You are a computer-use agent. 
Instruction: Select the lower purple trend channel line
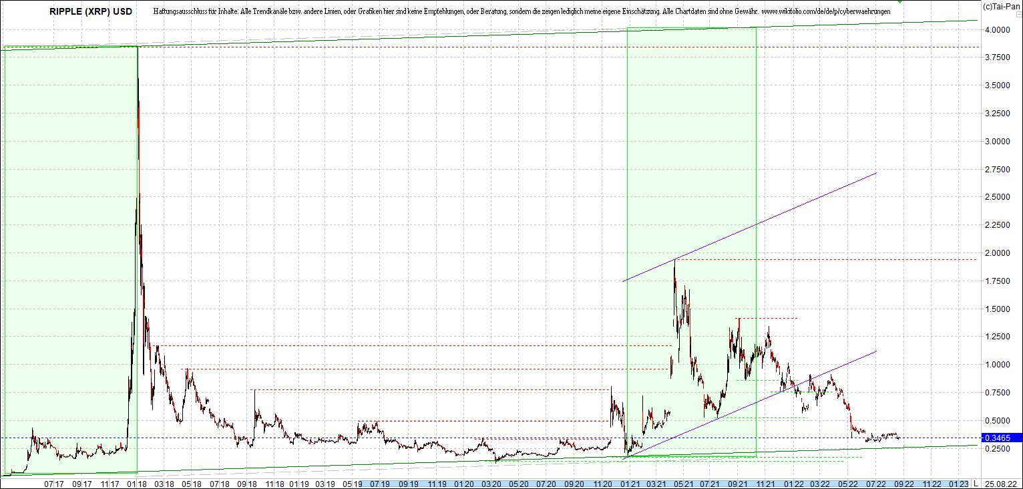[x=752, y=403]
